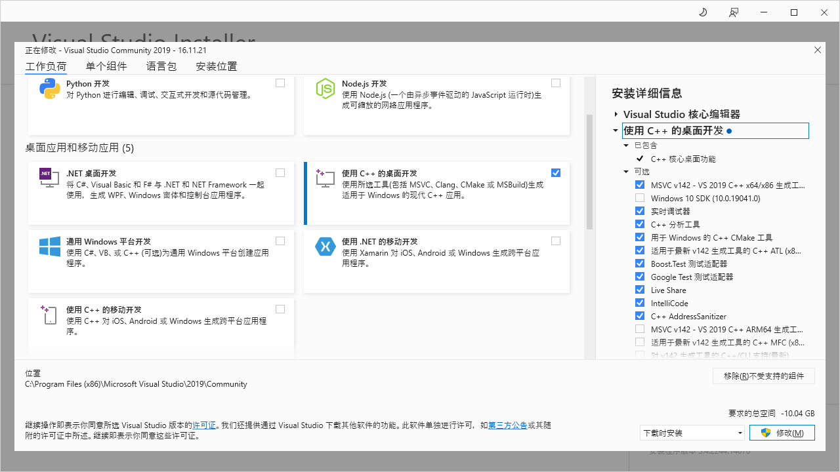
Task: Switch to 单个组件 tab
Action: 106,66
